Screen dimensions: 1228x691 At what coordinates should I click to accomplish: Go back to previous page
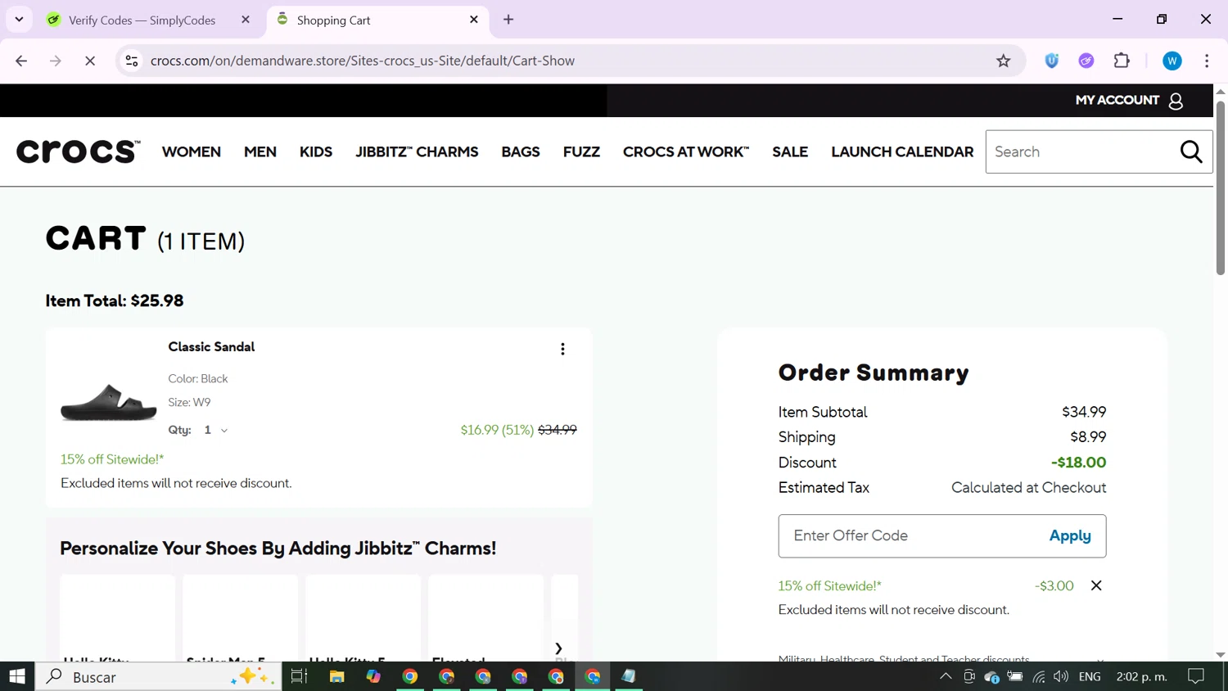coord(21,61)
